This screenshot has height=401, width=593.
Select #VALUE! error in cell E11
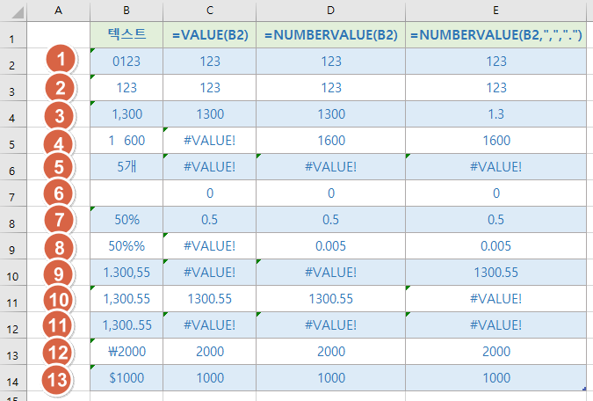coord(495,299)
